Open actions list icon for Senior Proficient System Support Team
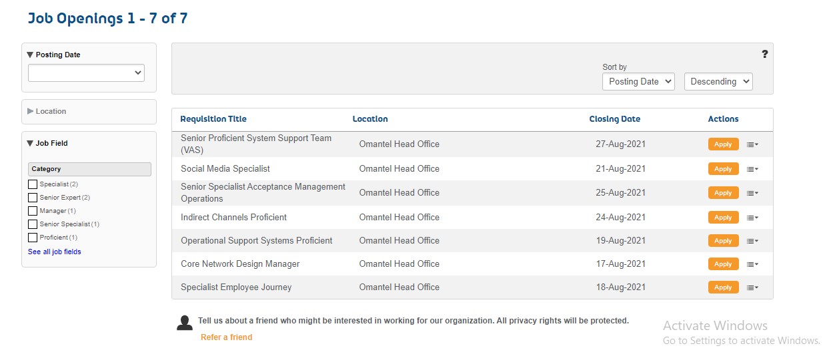 tap(752, 144)
